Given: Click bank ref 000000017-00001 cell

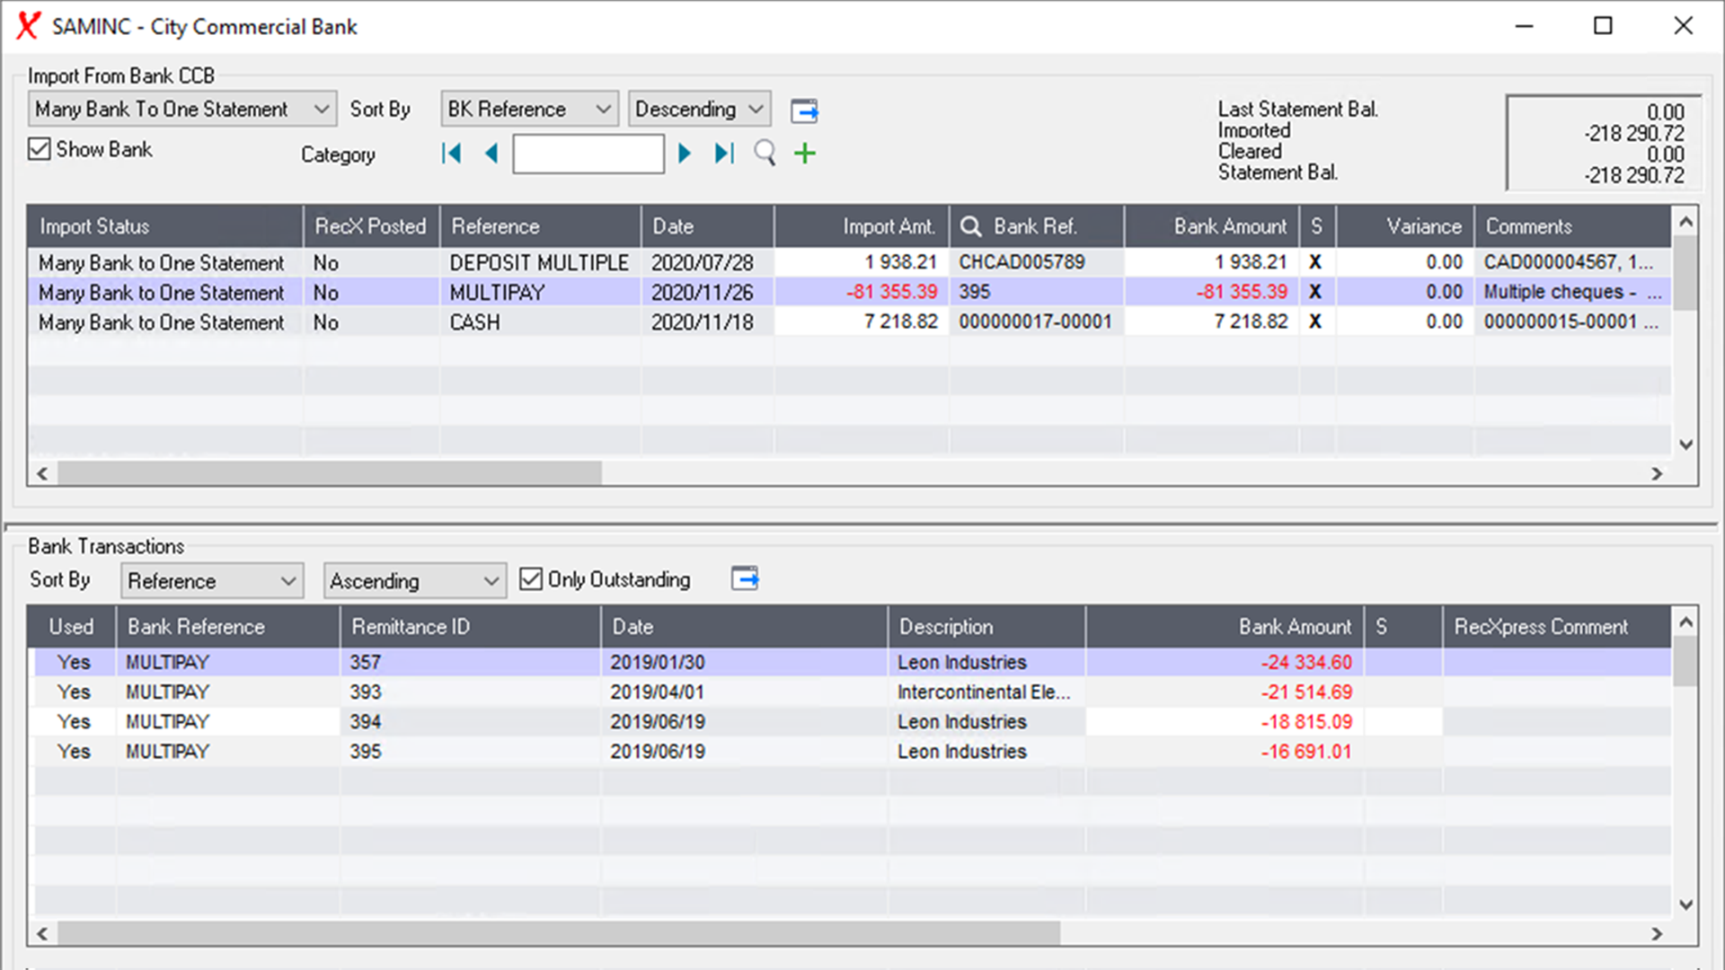Looking at the screenshot, I should click(x=1035, y=322).
